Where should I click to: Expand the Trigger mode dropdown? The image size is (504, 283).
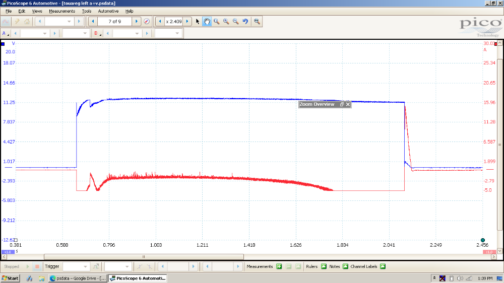(x=86, y=266)
